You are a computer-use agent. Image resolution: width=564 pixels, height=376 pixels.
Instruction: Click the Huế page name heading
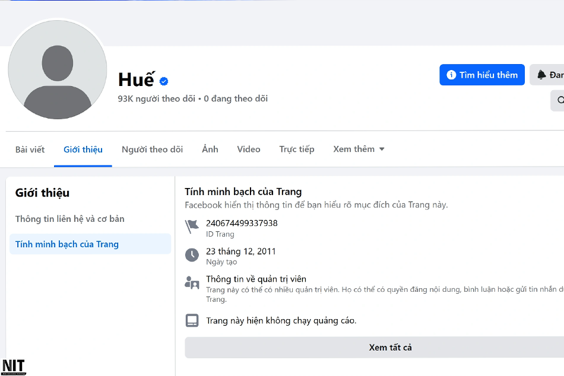tap(137, 79)
